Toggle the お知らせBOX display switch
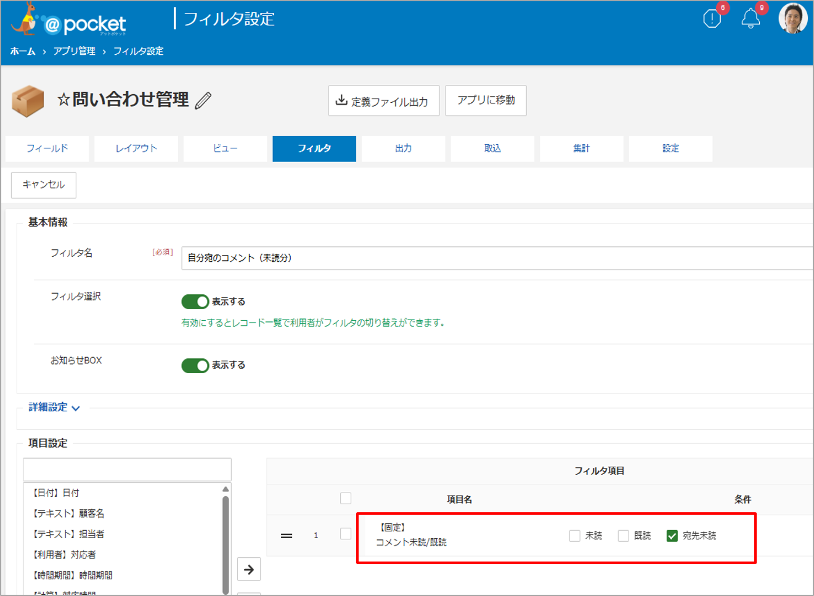This screenshot has height=596, width=814. pos(195,366)
